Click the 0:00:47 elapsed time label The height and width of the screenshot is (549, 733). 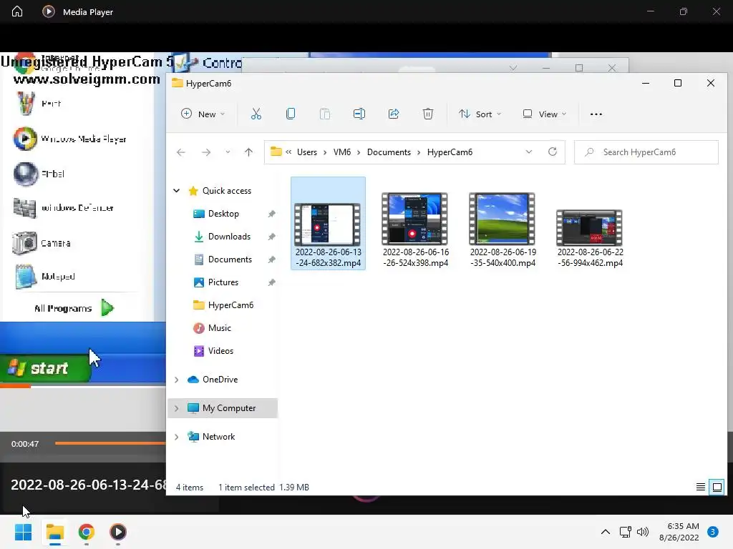pos(25,444)
